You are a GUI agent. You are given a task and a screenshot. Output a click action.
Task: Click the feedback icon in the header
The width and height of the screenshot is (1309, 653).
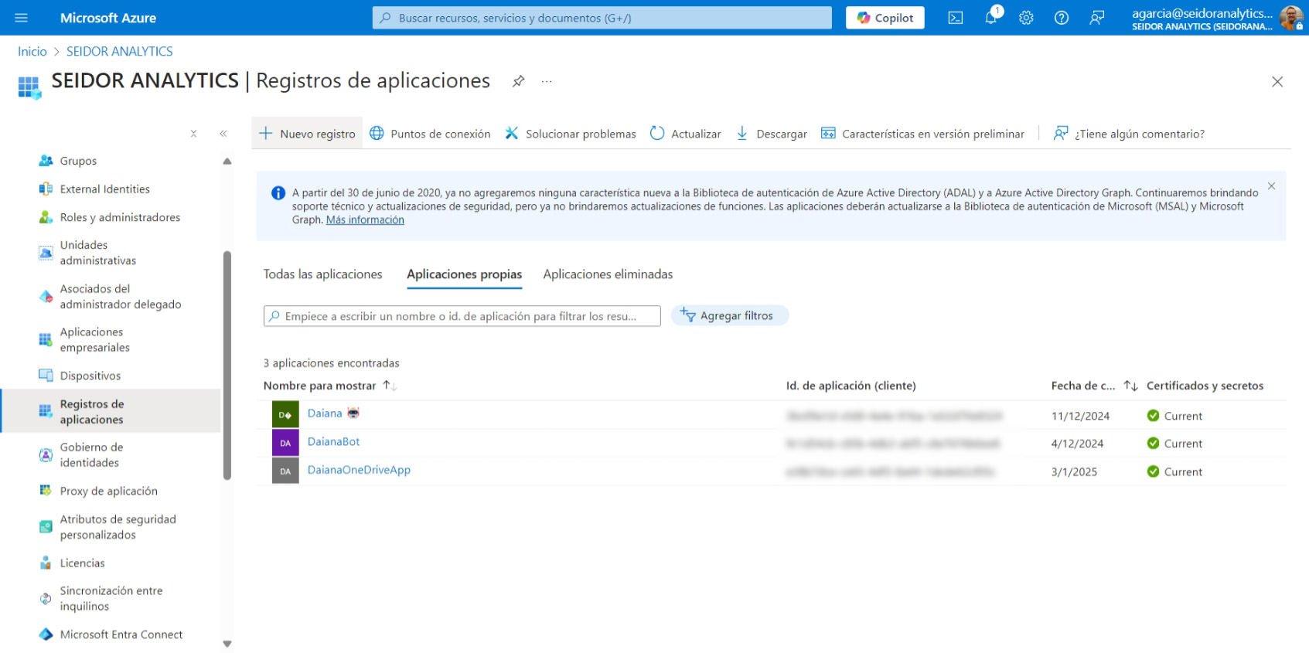tap(1096, 18)
